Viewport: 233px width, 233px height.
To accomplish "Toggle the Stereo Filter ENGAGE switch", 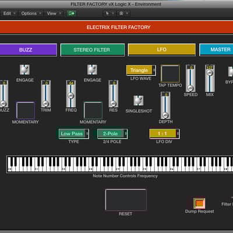I will click(92, 70).
